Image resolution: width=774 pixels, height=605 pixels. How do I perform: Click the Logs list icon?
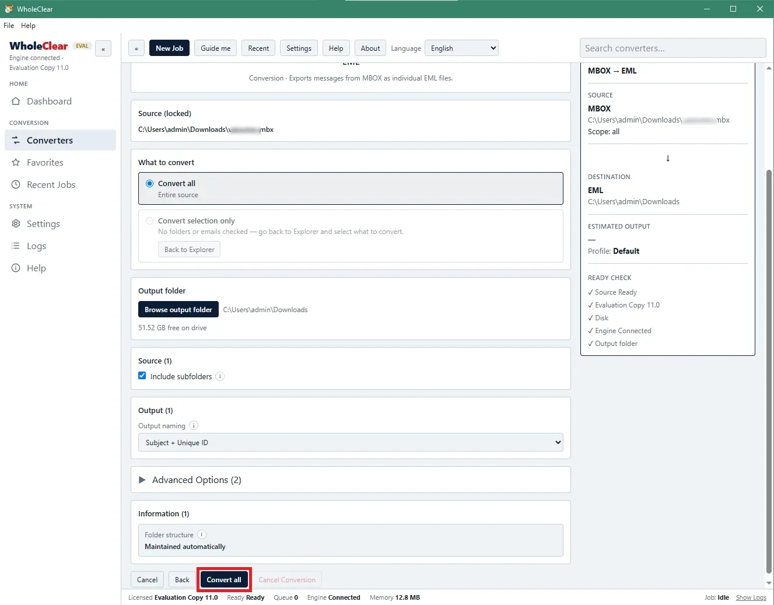pyautogui.click(x=16, y=246)
